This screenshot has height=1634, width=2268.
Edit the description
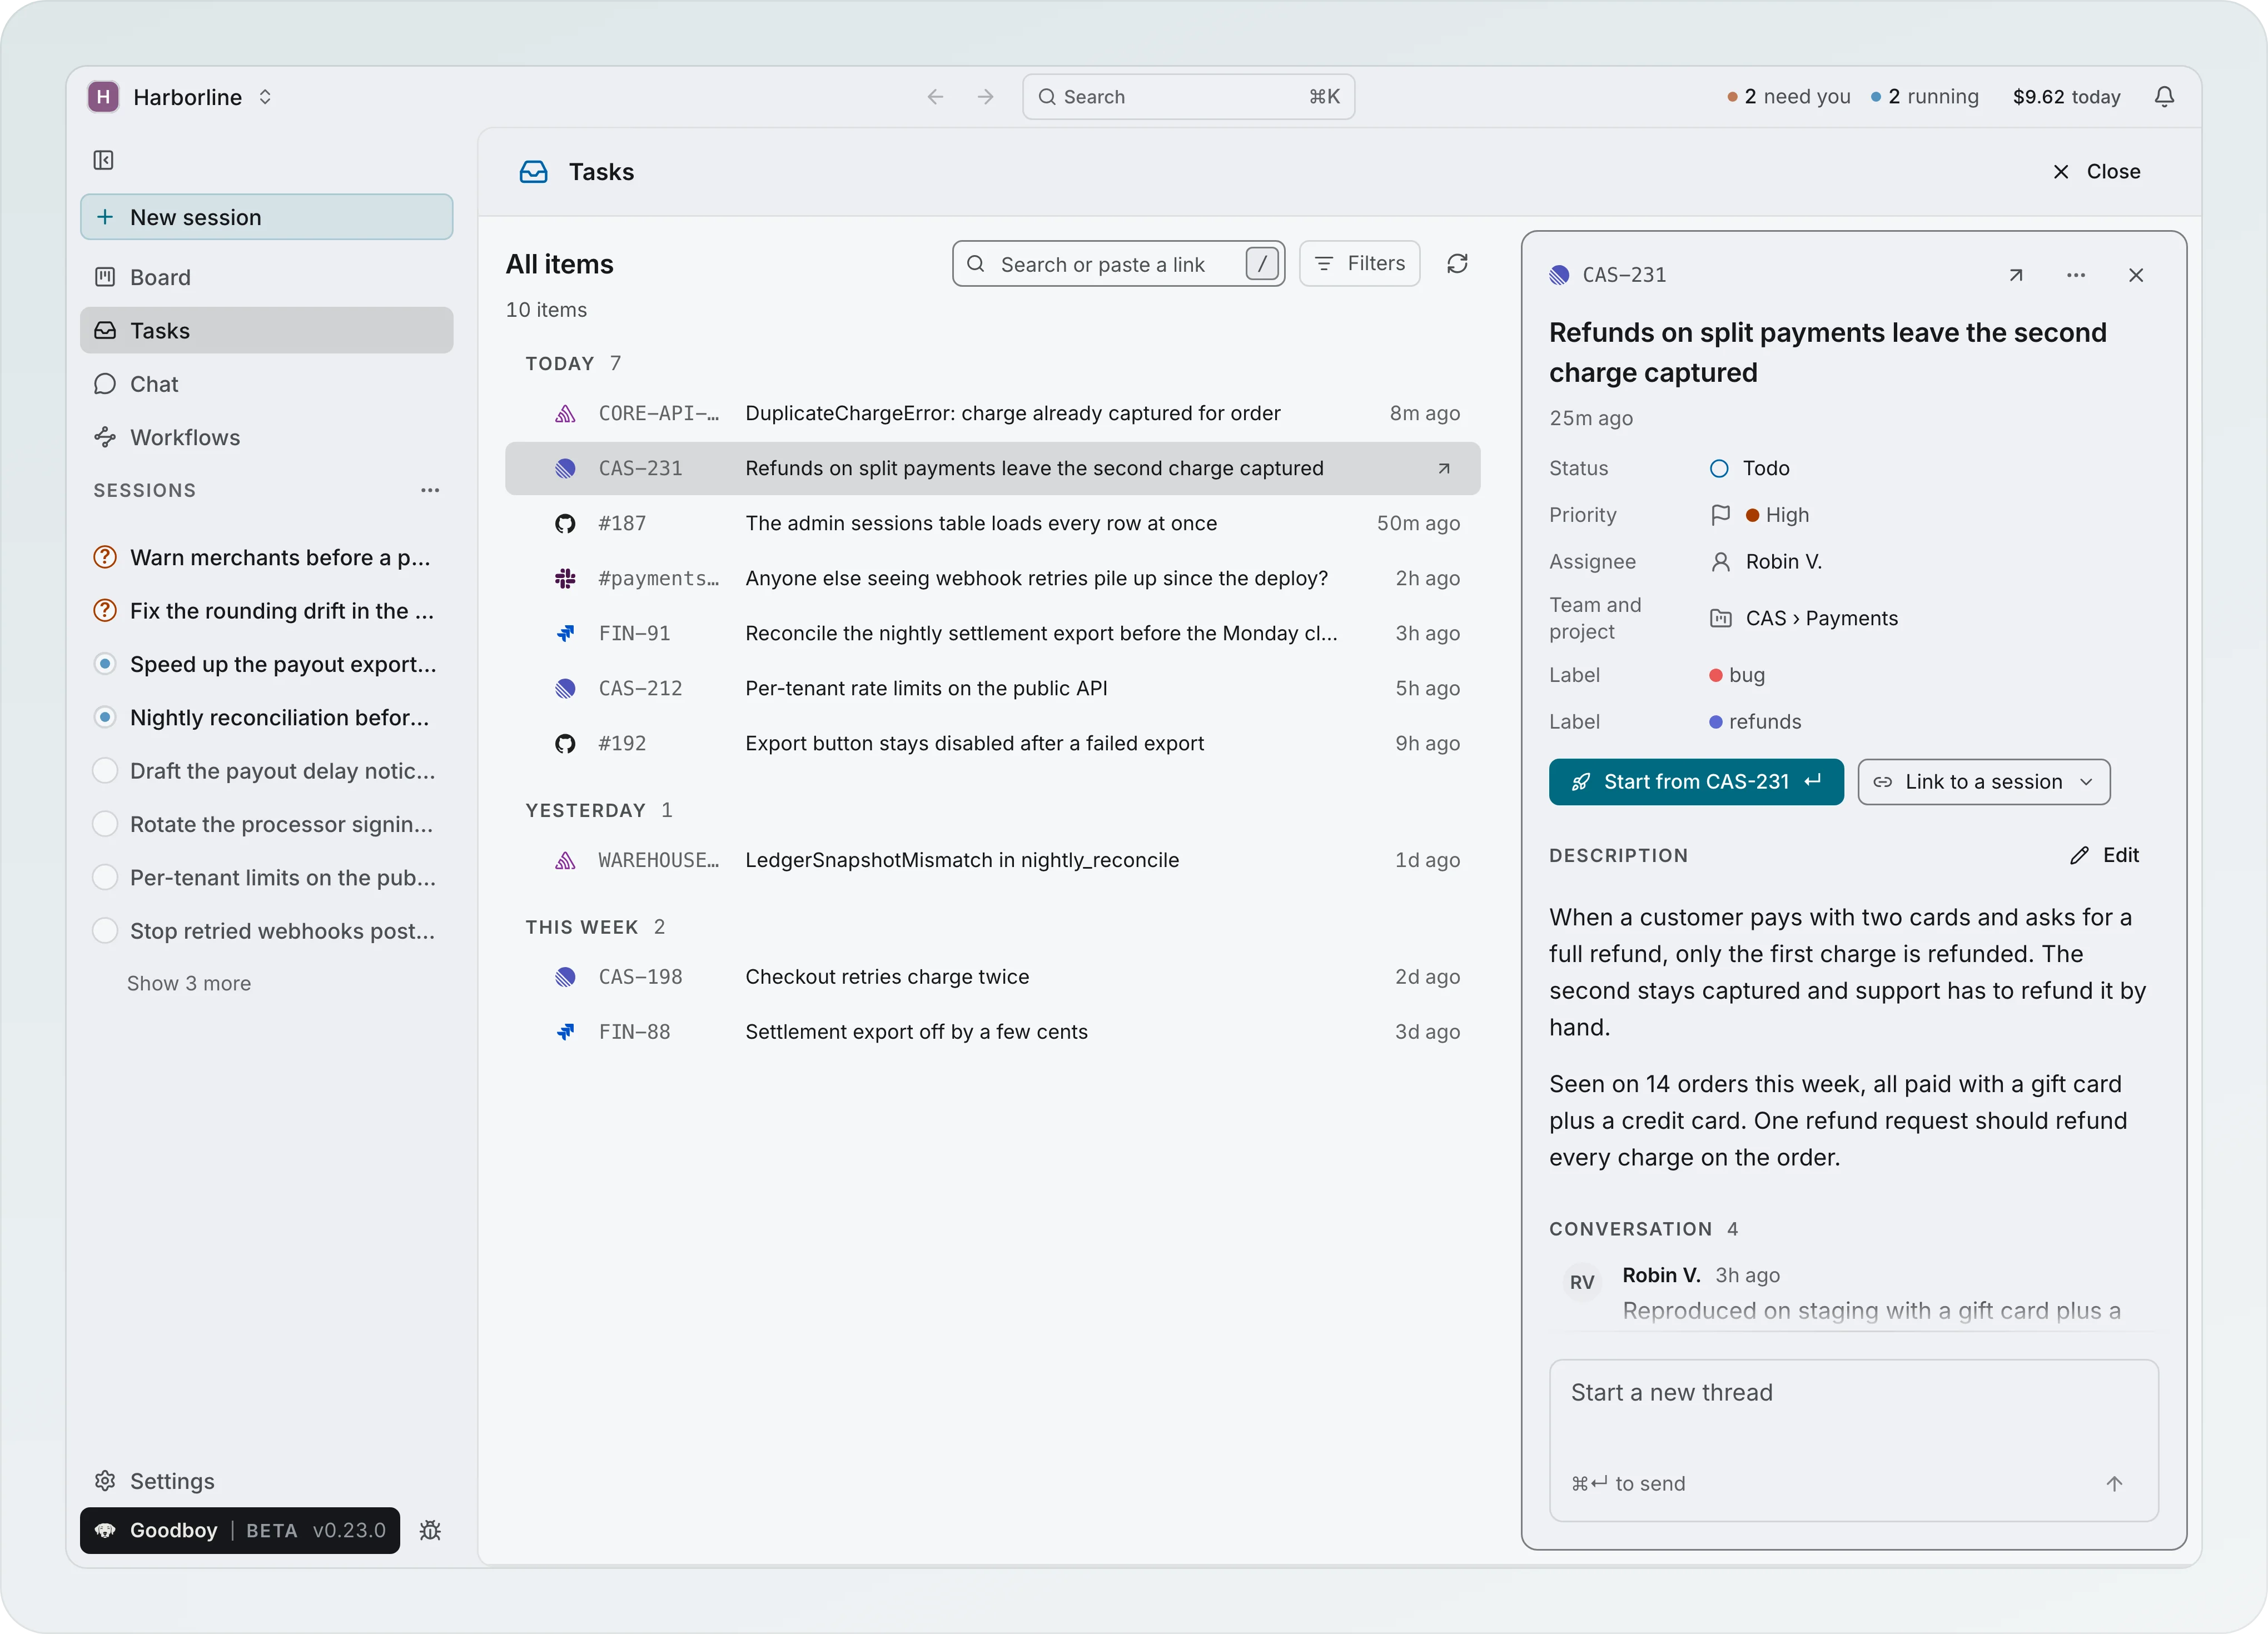coord(2104,855)
